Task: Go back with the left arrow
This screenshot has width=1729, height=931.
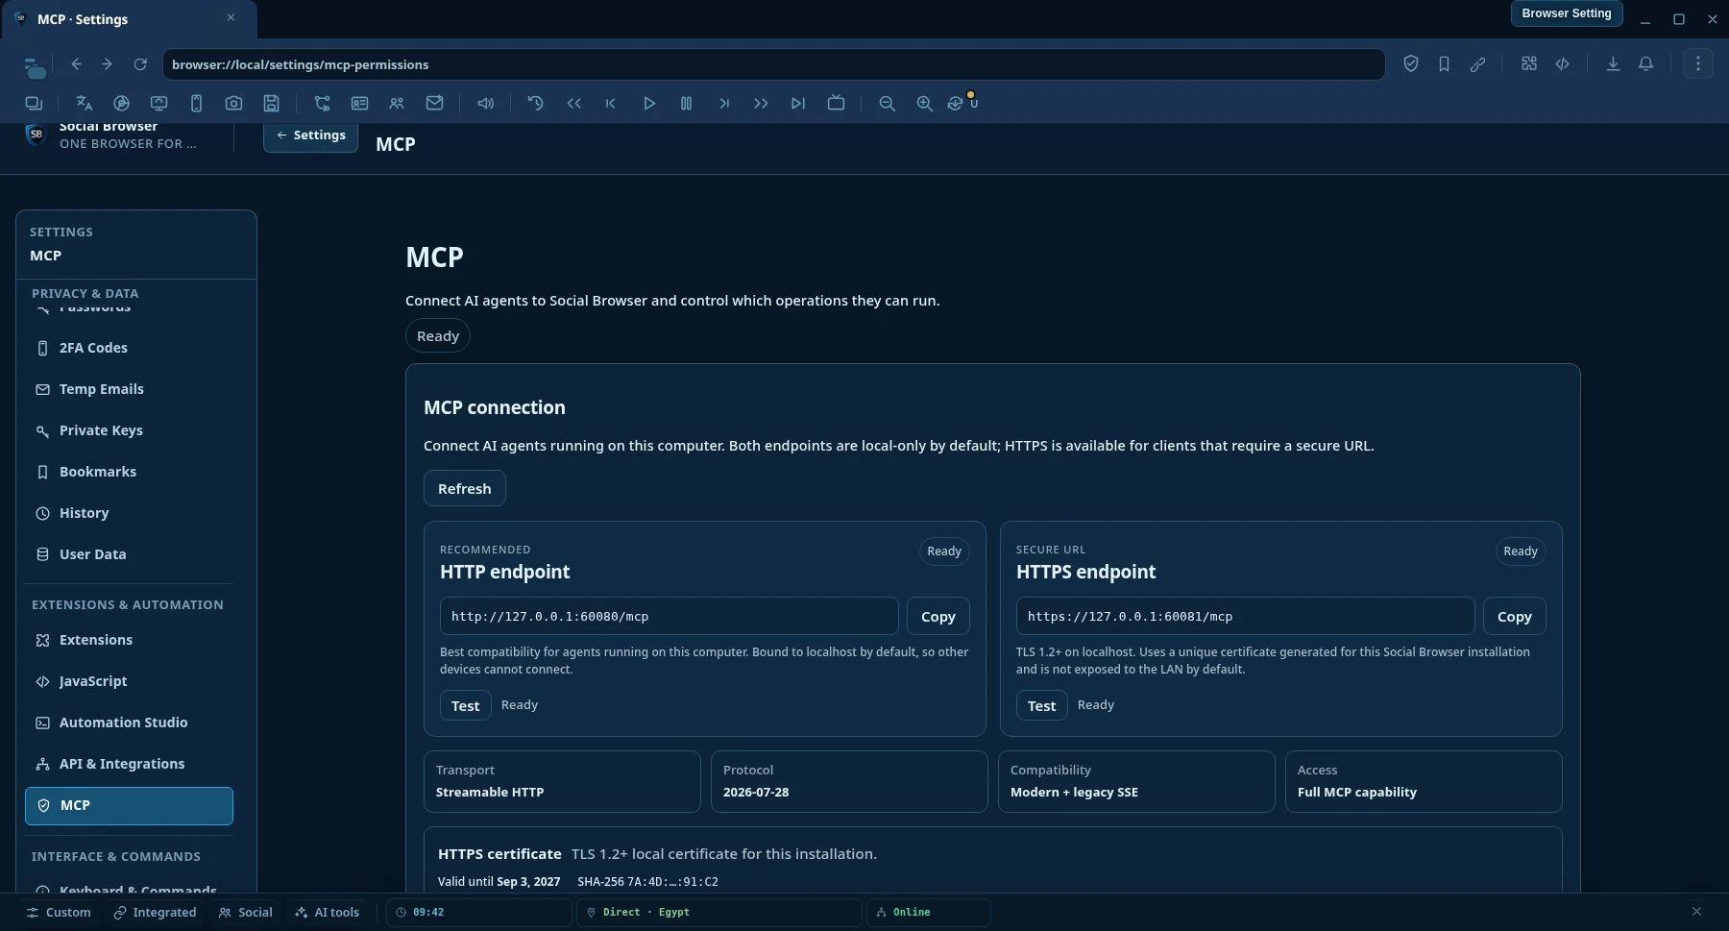Action: tap(76, 64)
